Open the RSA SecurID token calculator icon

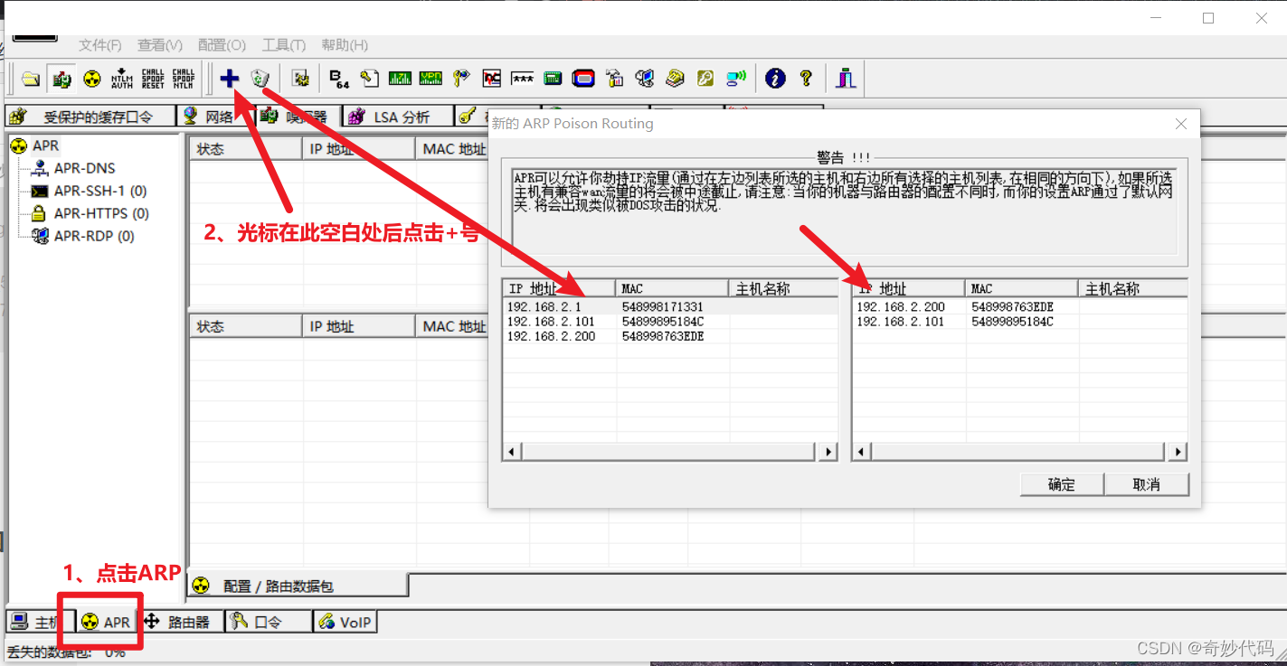(553, 79)
